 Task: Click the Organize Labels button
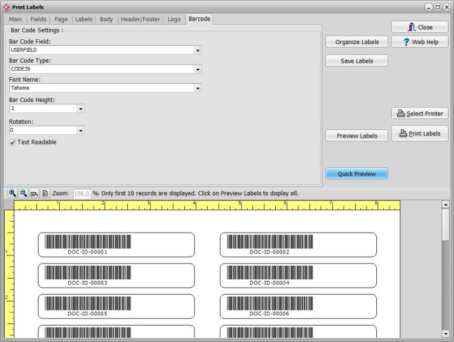(x=357, y=42)
